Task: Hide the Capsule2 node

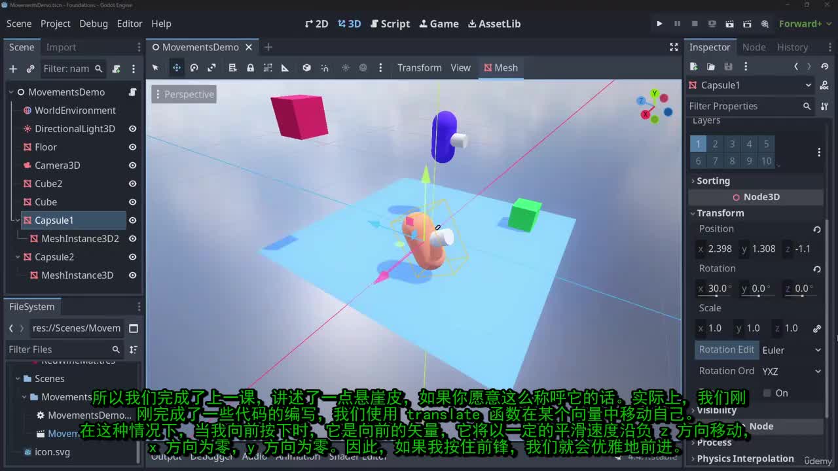Action: (132, 257)
